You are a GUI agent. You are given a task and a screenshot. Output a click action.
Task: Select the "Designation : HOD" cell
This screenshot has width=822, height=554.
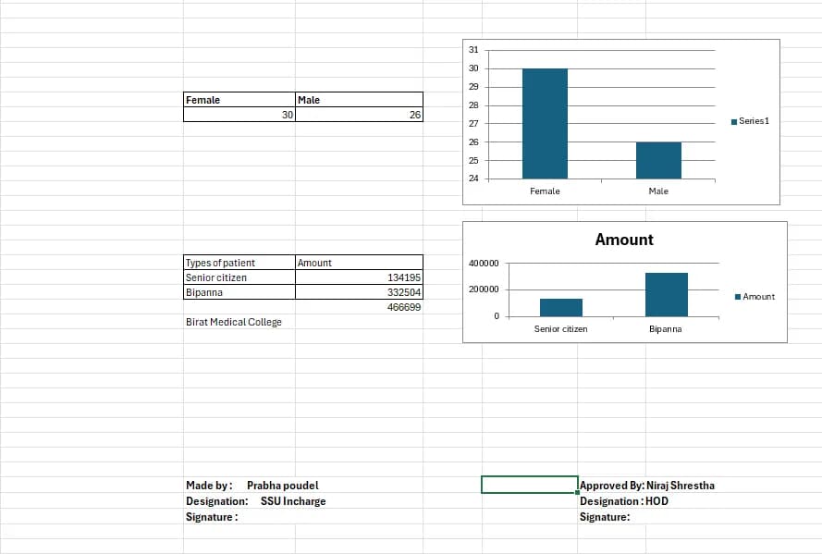pos(624,501)
